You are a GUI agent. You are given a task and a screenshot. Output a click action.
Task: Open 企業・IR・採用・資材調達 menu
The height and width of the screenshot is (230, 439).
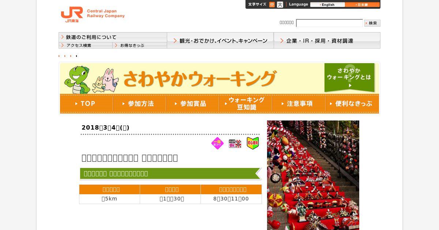pyautogui.click(x=327, y=41)
